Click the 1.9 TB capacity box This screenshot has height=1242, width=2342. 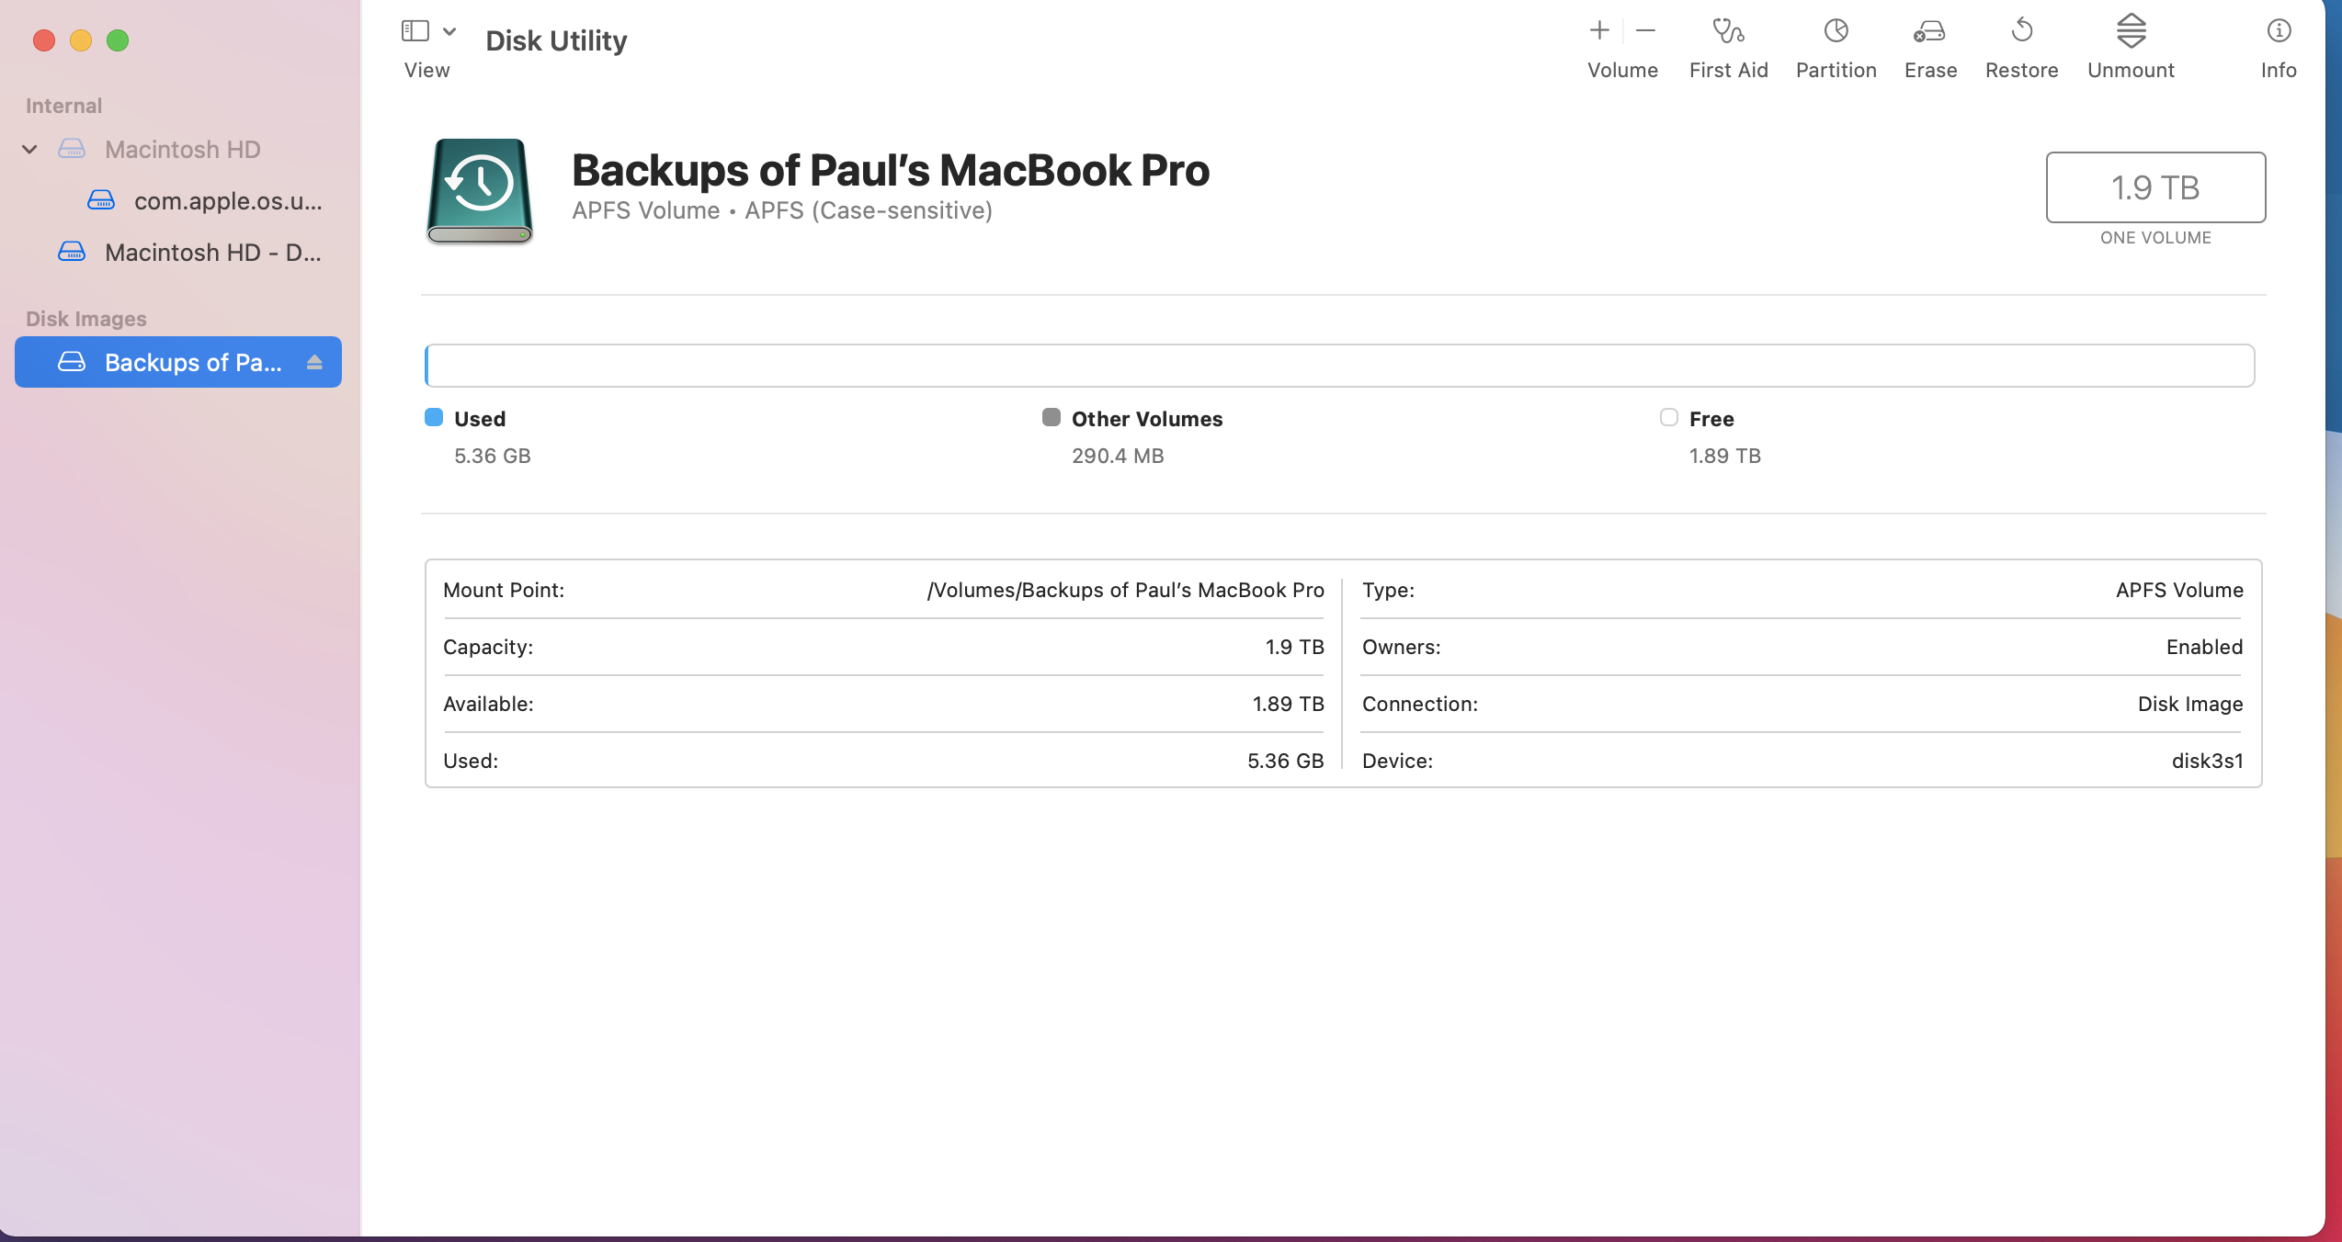[x=2154, y=187]
